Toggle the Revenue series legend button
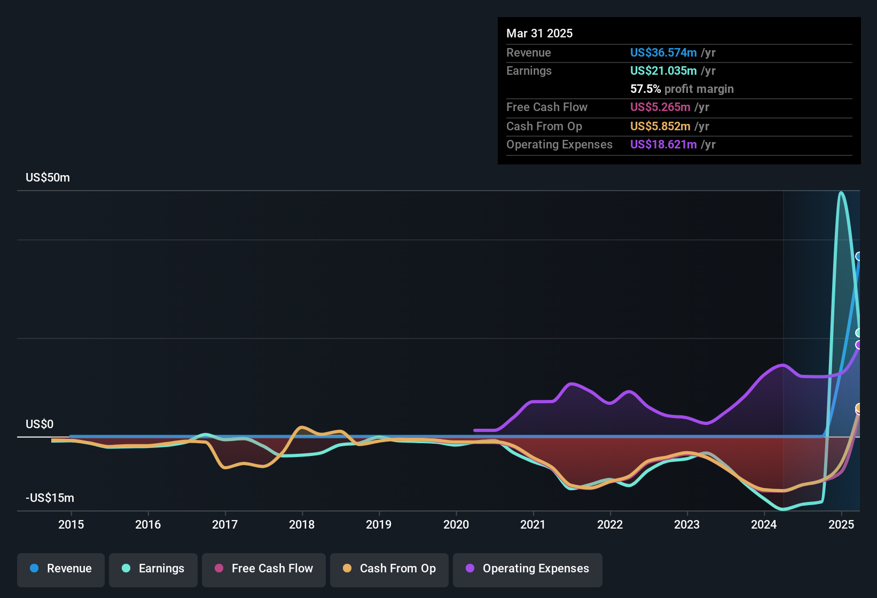This screenshot has width=877, height=598. coord(61,569)
